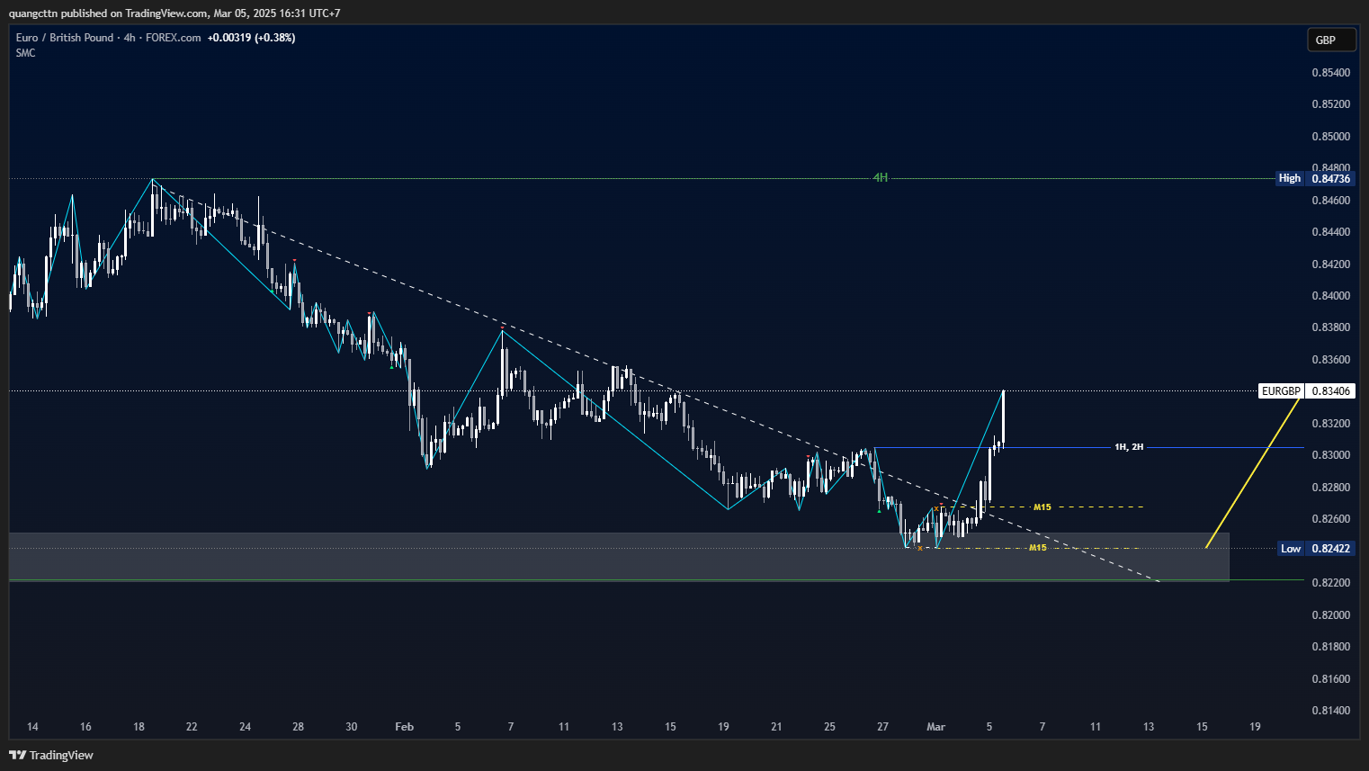
Task: Click 0.83800 on the price axis
Action: 1330,327
